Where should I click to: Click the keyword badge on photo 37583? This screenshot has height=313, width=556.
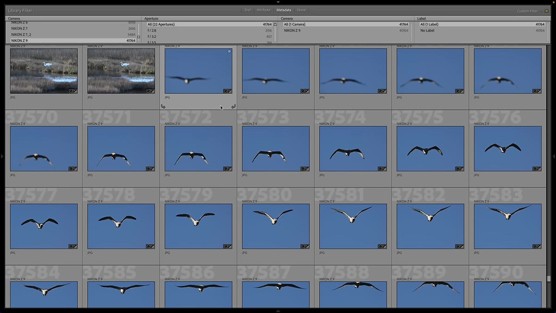click(x=535, y=247)
